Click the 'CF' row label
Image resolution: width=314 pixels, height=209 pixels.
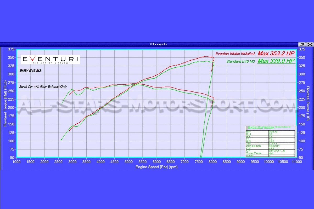(257, 151)
